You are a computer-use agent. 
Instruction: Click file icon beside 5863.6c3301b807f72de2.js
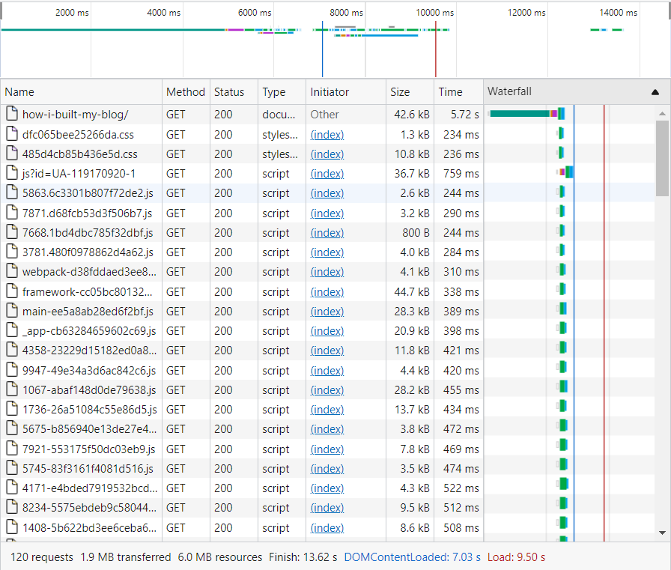(12, 192)
